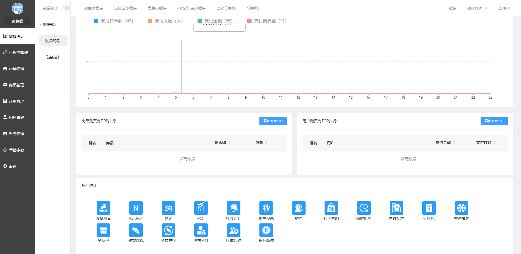521x254 pixels.
Task: Click the 砍价 bargain plugin icon
Action: click(x=201, y=208)
